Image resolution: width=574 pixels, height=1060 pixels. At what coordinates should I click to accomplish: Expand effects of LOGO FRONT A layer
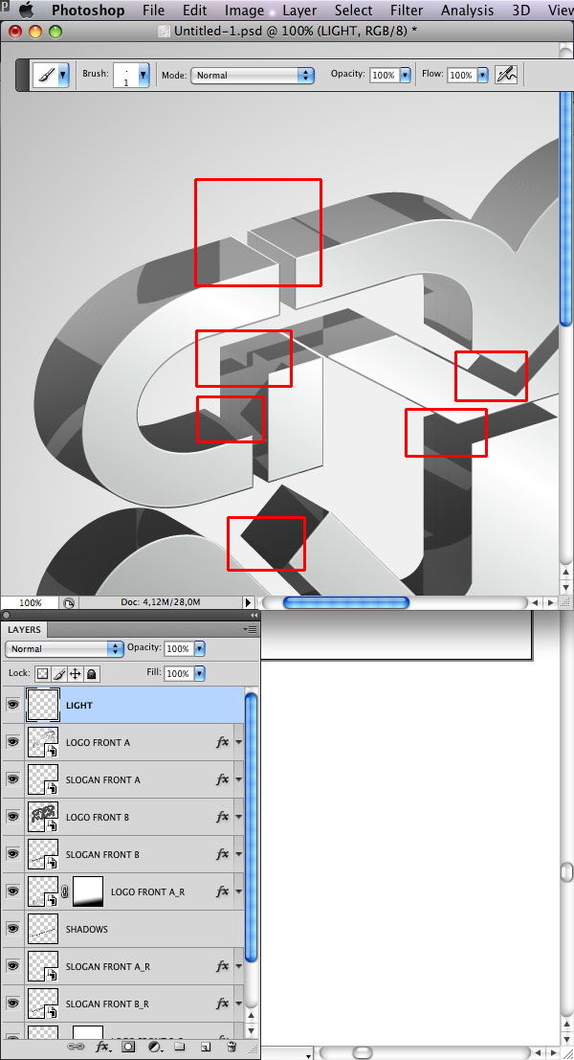[x=238, y=742]
